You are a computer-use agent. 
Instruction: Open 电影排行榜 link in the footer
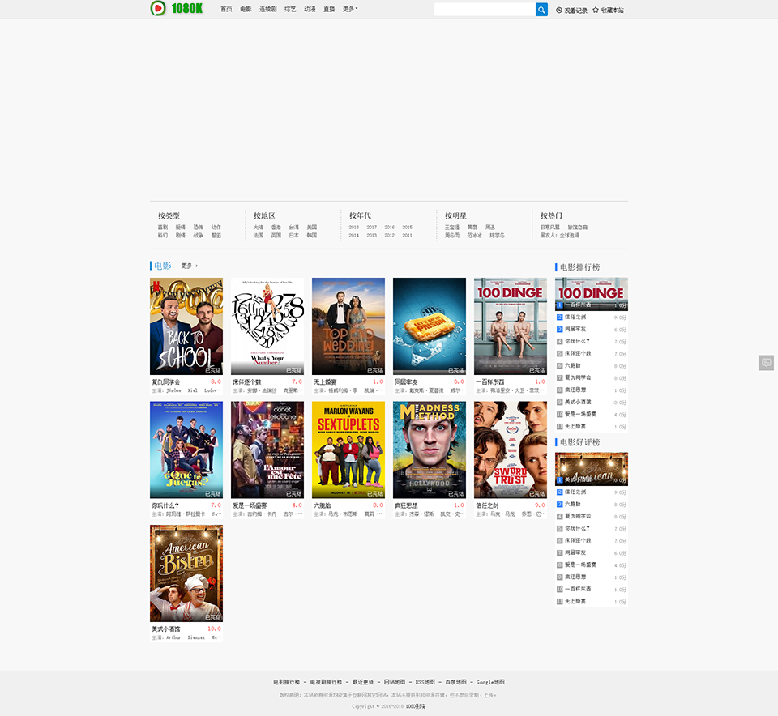click(x=287, y=682)
